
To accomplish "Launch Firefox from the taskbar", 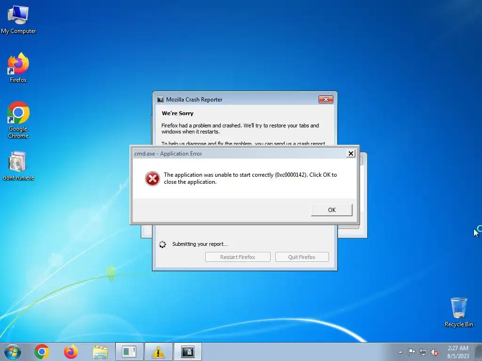I will coord(71,352).
